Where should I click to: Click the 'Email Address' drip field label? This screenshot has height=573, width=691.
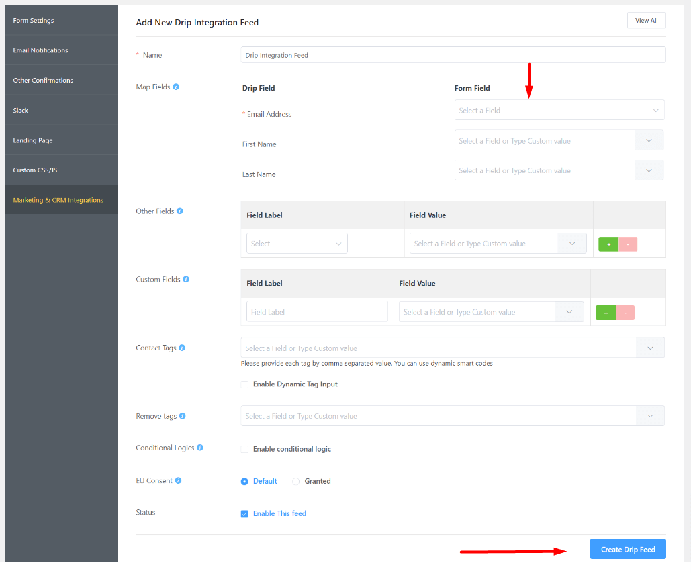pos(269,114)
